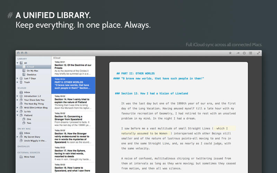
Task: Click the Last 7 Days clock icon
Action: coord(21,79)
